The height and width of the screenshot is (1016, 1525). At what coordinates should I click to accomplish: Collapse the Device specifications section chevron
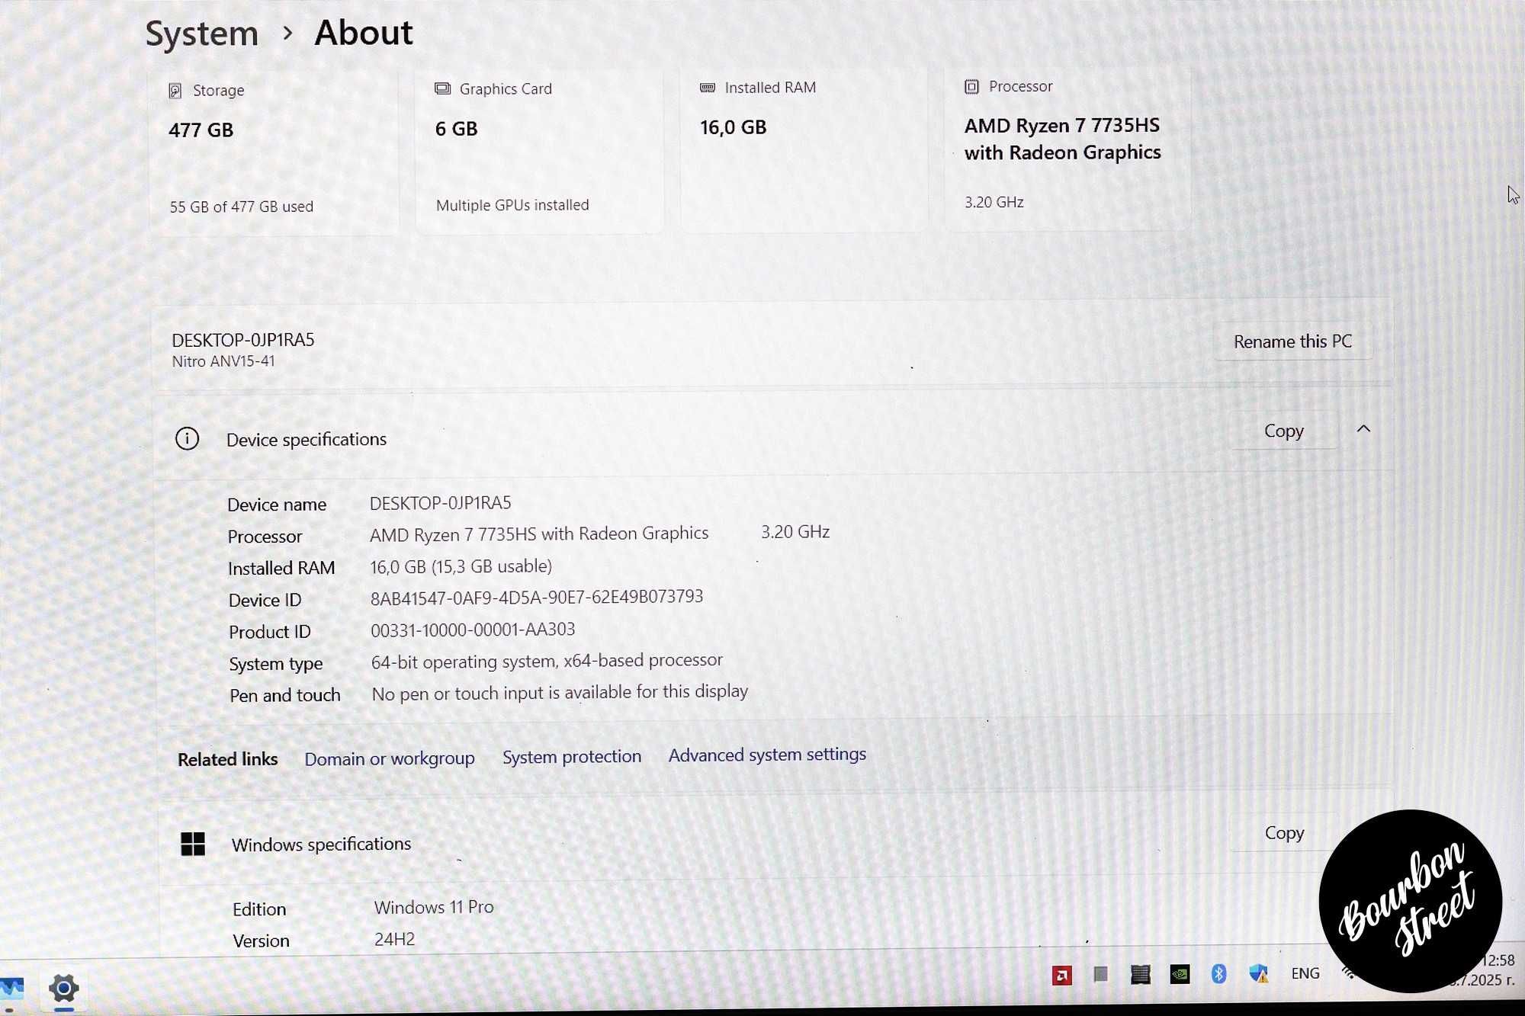pos(1363,429)
